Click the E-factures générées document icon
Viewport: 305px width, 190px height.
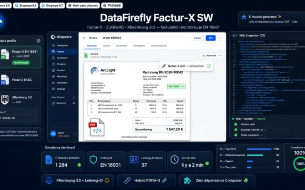pyautogui.click(x=49, y=160)
